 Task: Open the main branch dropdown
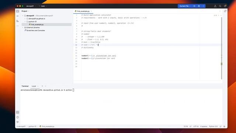tap(43, 6)
